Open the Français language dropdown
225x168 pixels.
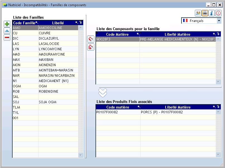[219, 21]
